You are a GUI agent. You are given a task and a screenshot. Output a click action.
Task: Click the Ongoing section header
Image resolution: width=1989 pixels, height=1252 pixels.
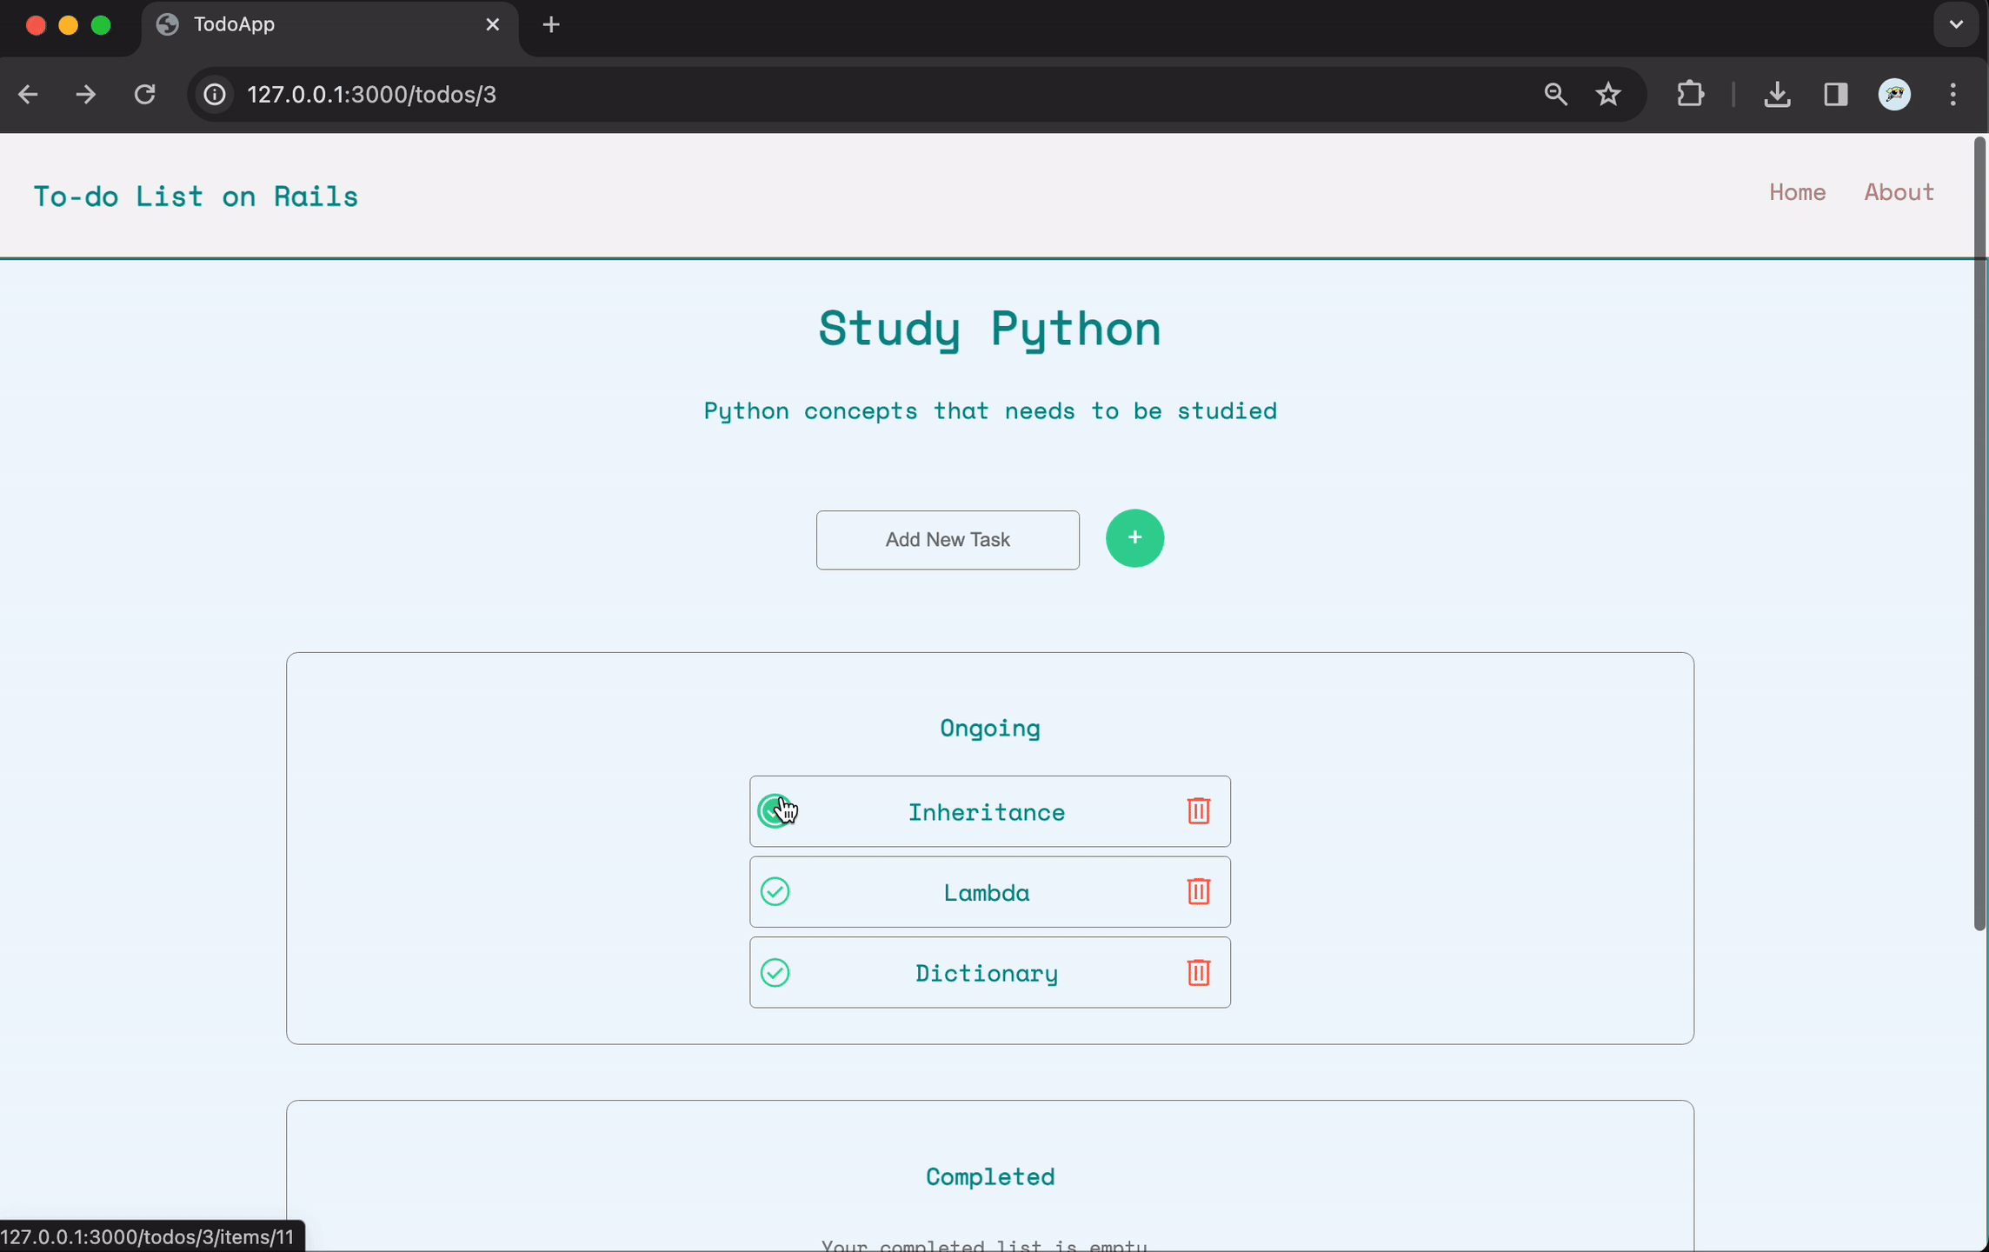[989, 727]
